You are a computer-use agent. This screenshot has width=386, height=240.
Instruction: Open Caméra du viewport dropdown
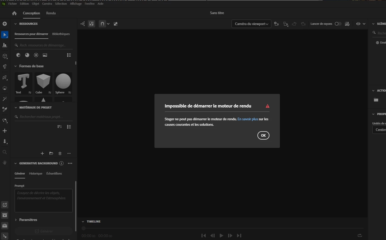point(251,24)
